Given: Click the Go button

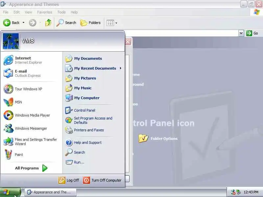Looking at the screenshot, I should click(252, 33).
